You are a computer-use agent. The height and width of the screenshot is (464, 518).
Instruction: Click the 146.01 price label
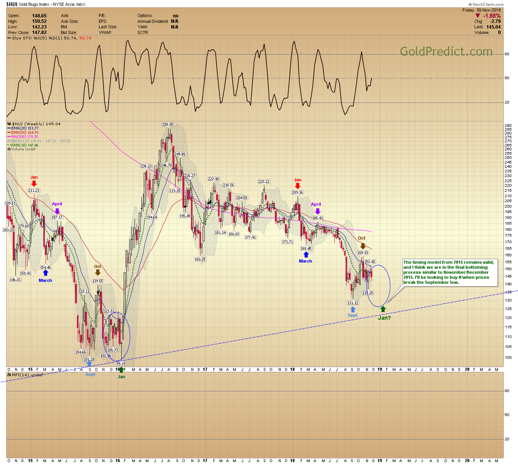coord(15,280)
